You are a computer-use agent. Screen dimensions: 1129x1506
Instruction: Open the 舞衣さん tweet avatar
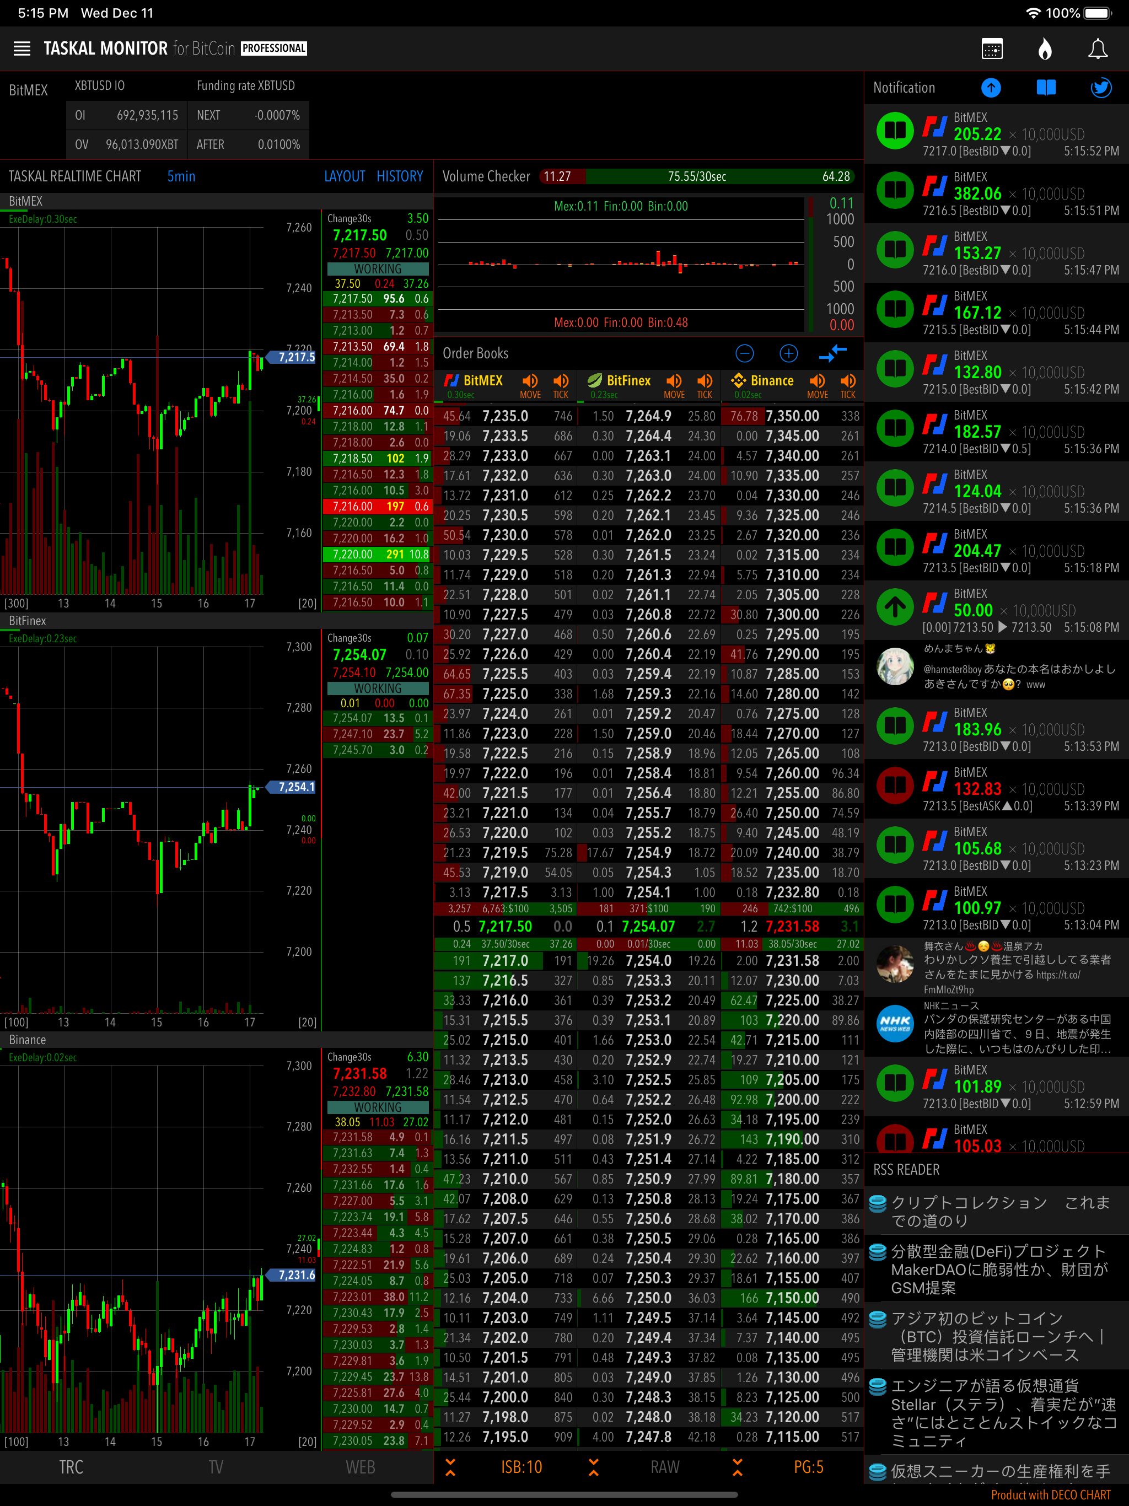(x=895, y=964)
